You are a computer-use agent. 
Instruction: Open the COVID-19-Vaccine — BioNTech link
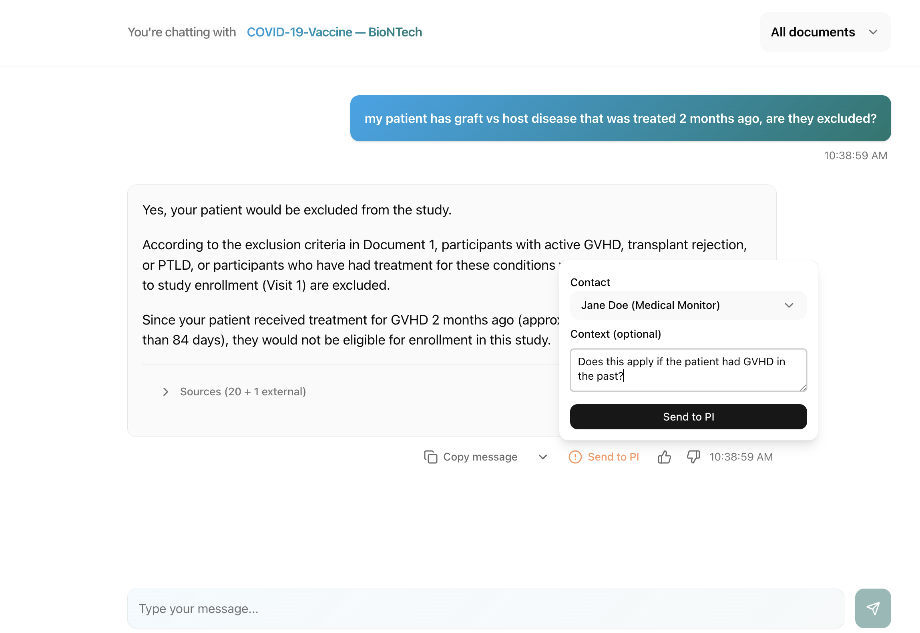(334, 32)
